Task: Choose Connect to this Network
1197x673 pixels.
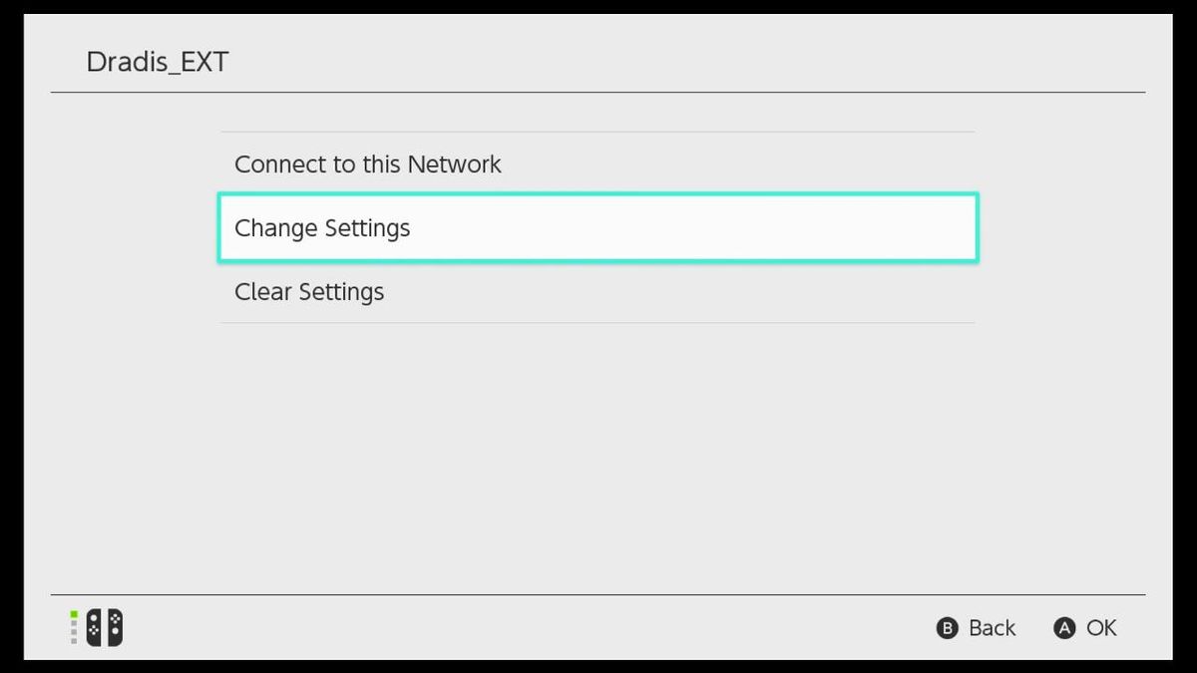Action: pyautogui.click(x=367, y=164)
